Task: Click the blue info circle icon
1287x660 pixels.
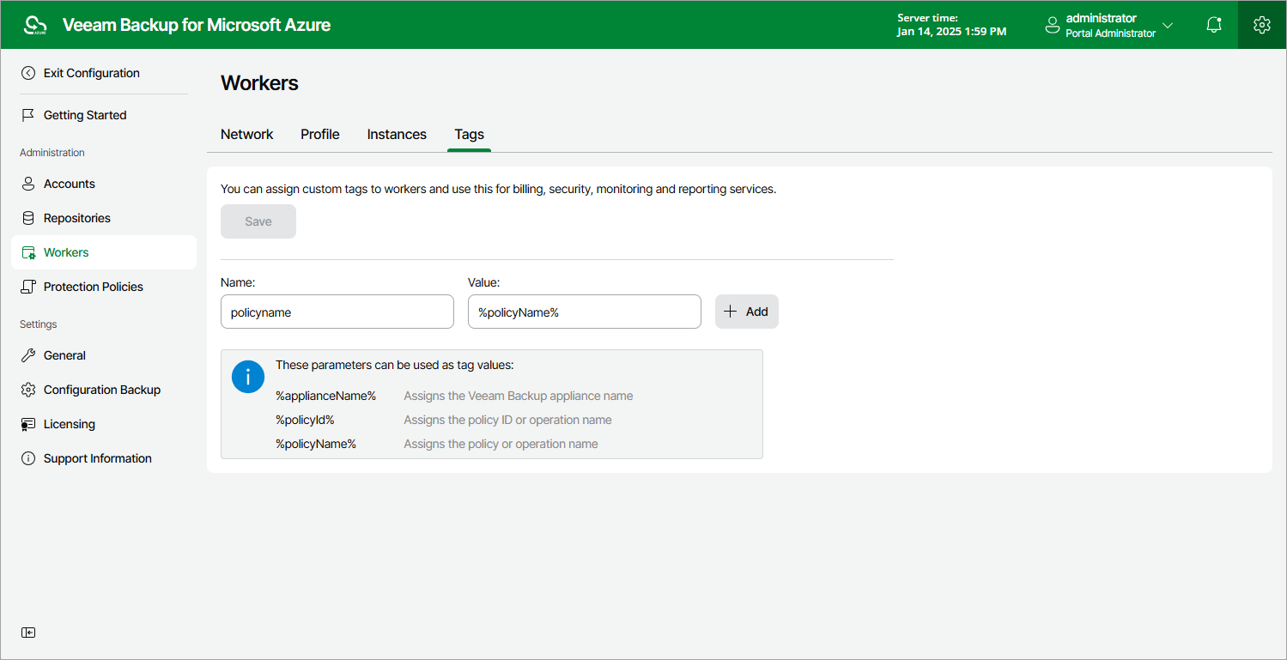Action: [x=248, y=377]
